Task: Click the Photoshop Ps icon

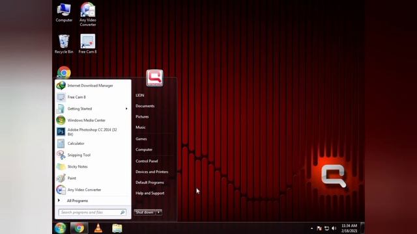Action: point(61,131)
